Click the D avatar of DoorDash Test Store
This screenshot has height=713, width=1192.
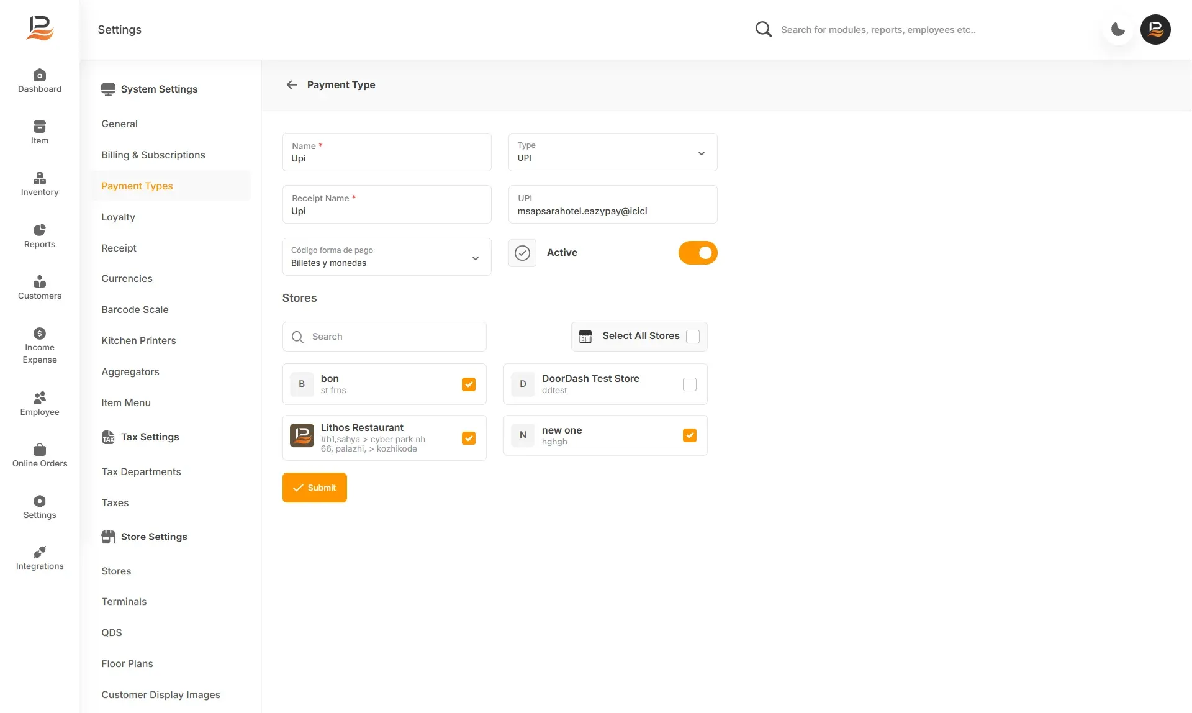[523, 384]
